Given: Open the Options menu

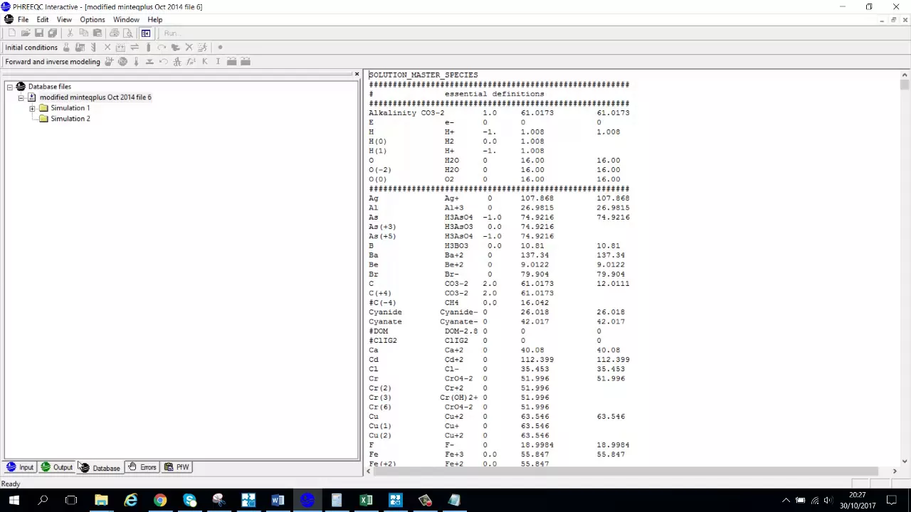Looking at the screenshot, I should 93,20.
